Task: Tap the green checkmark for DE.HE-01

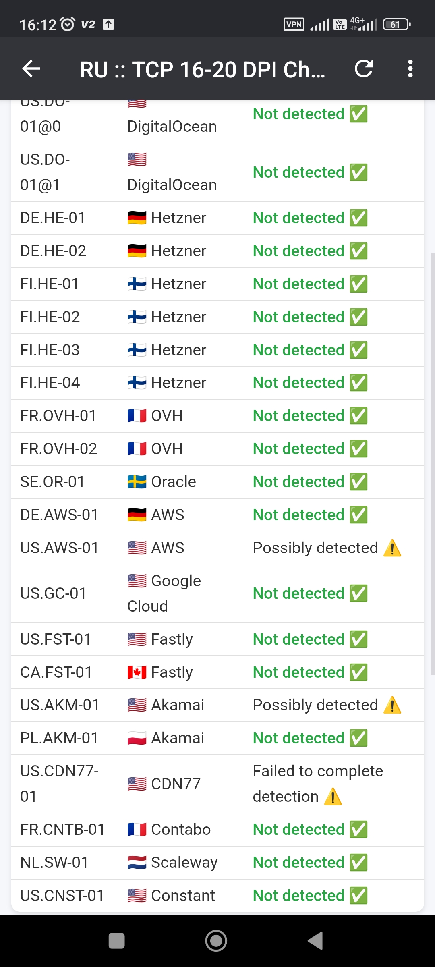Action: pos(358,218)
